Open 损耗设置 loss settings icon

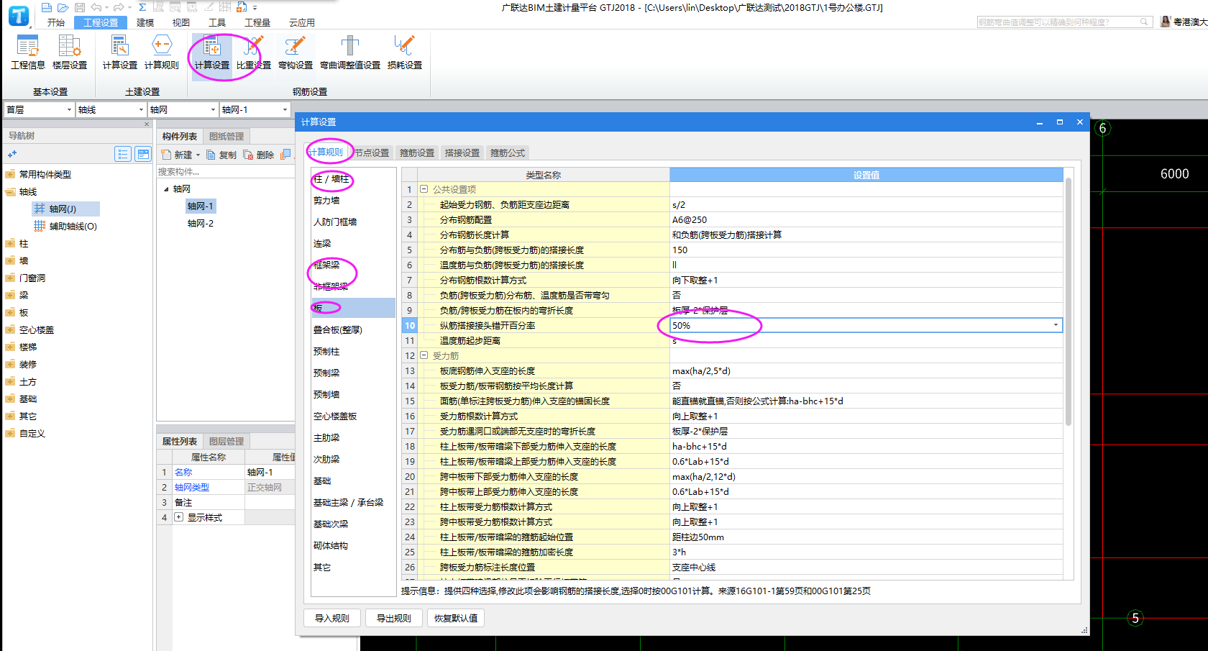[x=405, y=53]
